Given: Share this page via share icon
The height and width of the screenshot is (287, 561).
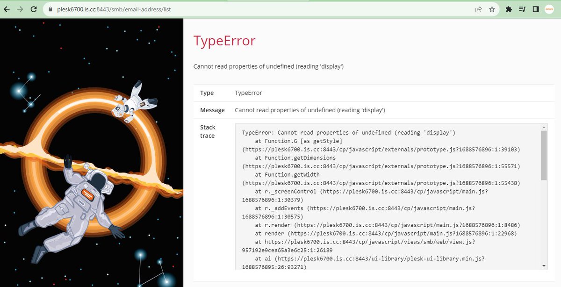Looking at the screenshot, I should click(479, 9).
